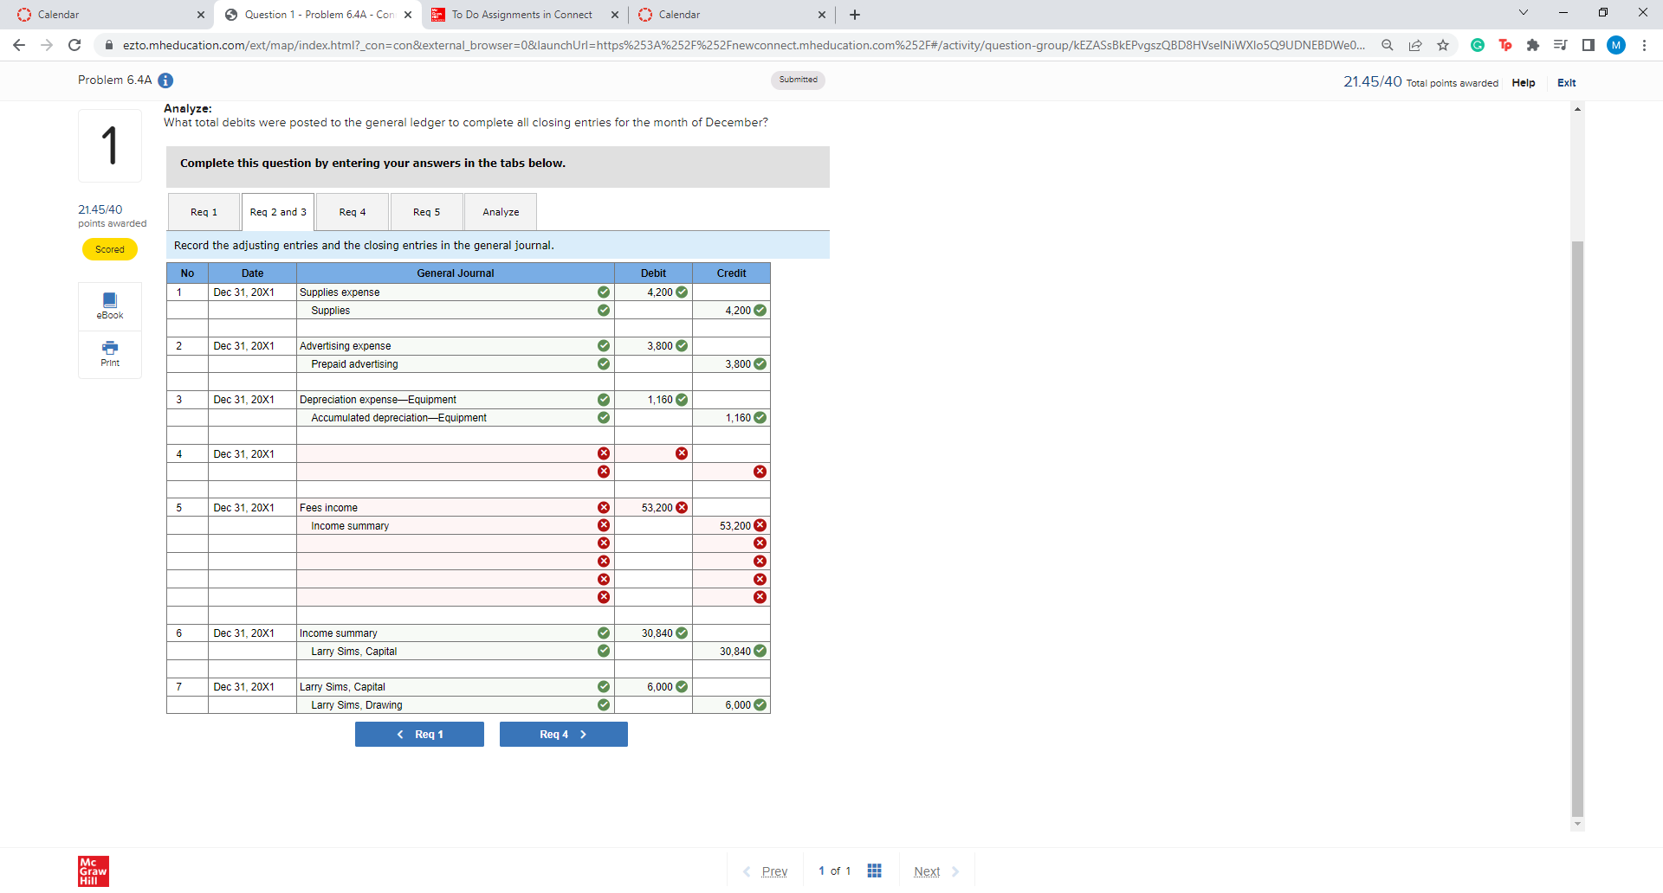Click the share page icon in address bar
This screenshot has height=893, width=1663.
tap(1415, 45)
